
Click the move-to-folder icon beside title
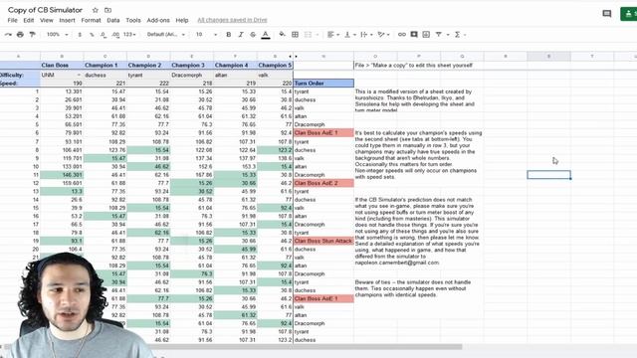pyautogui.click(x=107, y=10)
